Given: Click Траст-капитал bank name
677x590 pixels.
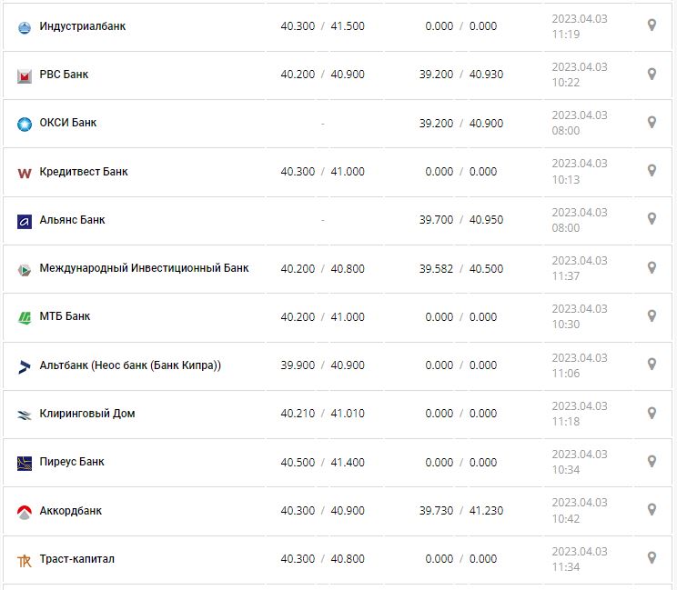Looking at the screenshot, I should (x=77, y=559).
